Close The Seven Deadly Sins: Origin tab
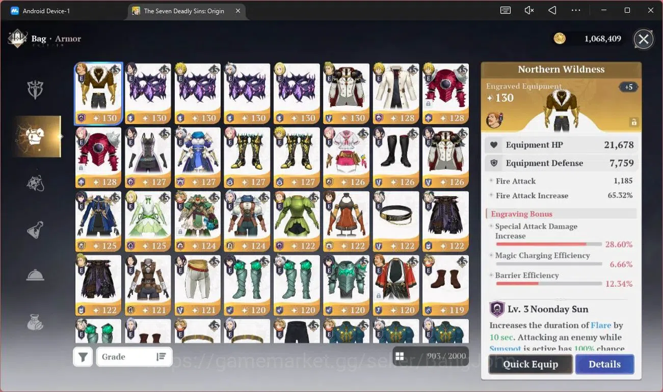The height and width of the screenshot is (392, 663). point(238,11)
